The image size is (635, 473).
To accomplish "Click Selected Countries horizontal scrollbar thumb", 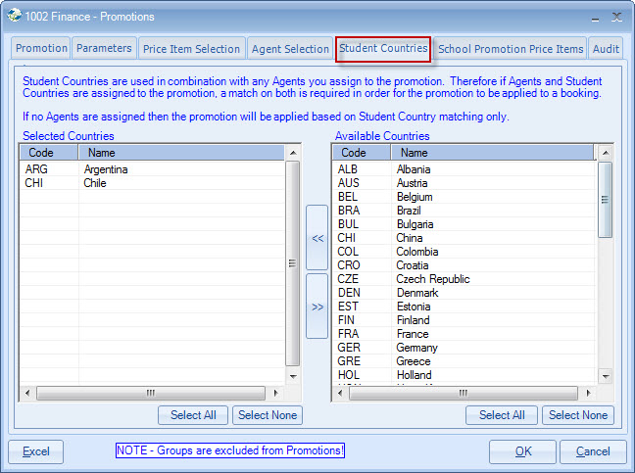I will (x=151, y=393).
